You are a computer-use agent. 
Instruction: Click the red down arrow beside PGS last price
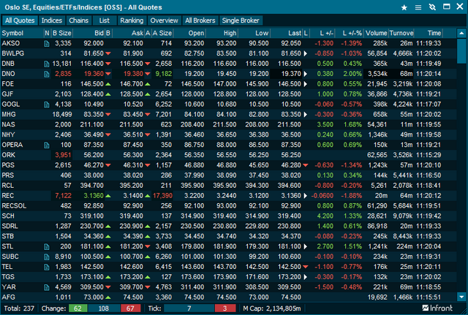pos(306,165)
